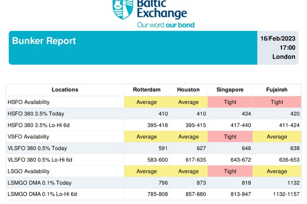The height and width of the screenshot is (204, 307).
Task: Click Rotterdam's Average VSFO Availability cell
Action: pyautogui.click(x=147, y=137)
